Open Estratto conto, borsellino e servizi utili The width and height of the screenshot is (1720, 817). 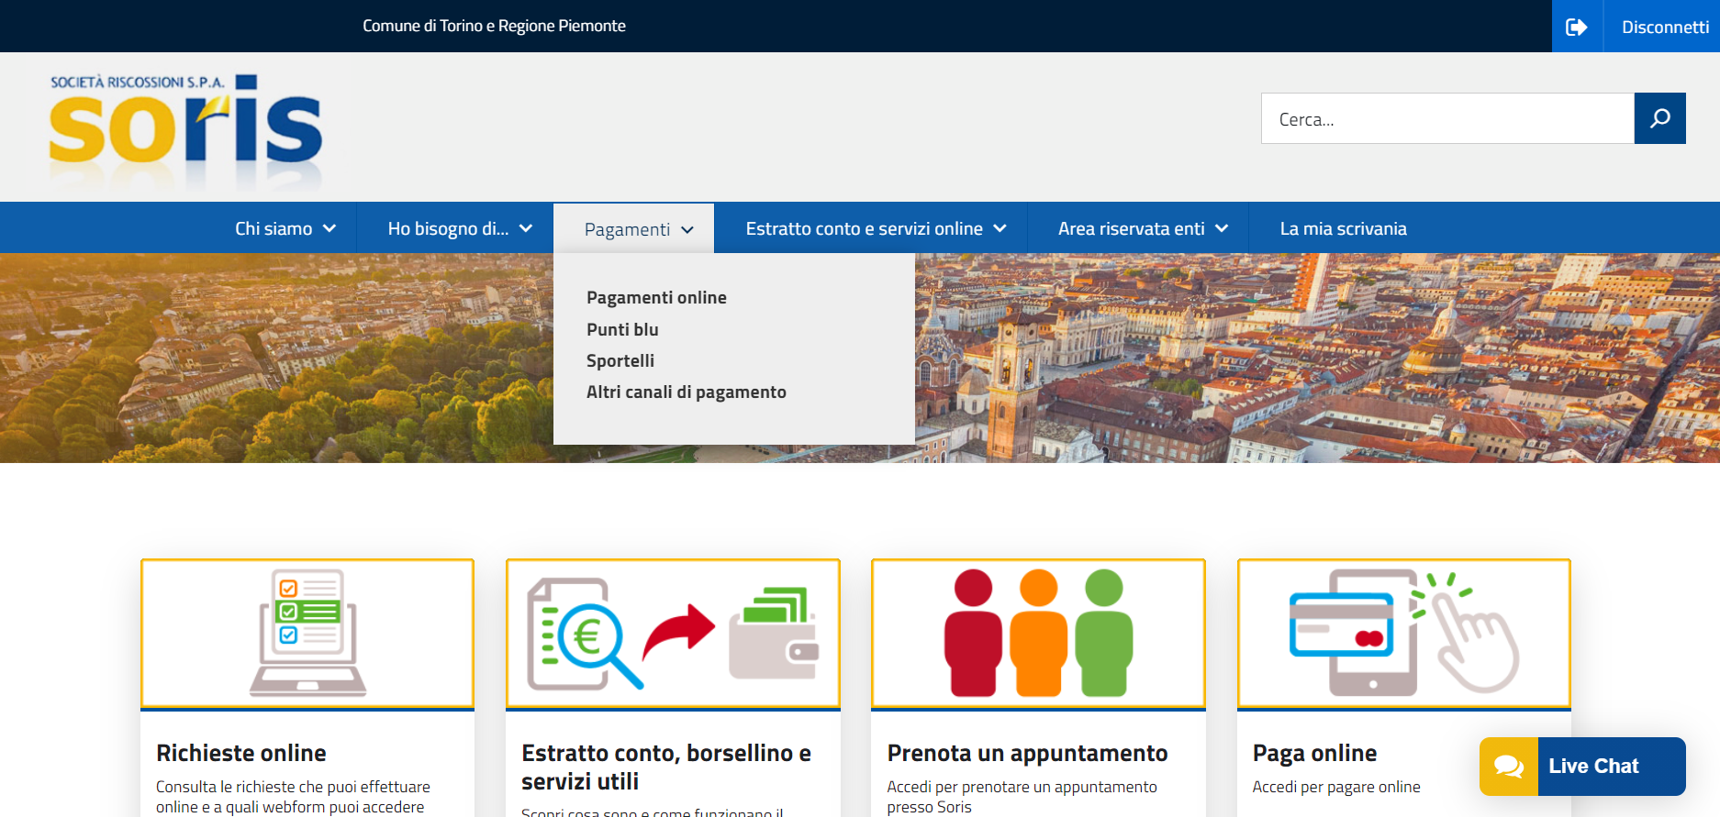666,767
